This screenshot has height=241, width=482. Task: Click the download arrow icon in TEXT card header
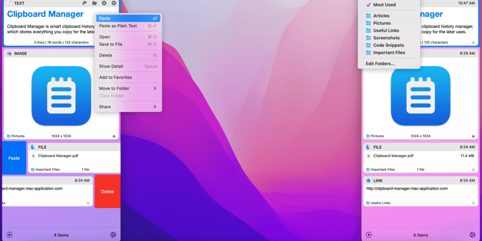click(x=104, y=3)
